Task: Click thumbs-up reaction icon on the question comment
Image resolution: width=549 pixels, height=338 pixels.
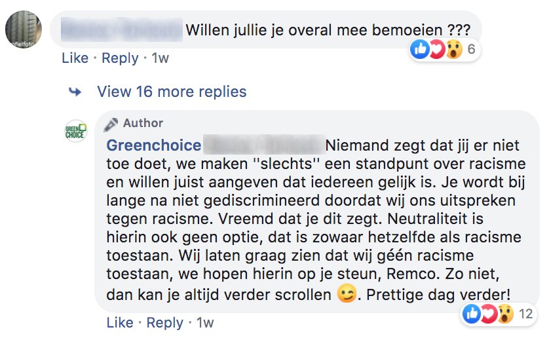Action: pyautogui.click(x=420, y=48)
